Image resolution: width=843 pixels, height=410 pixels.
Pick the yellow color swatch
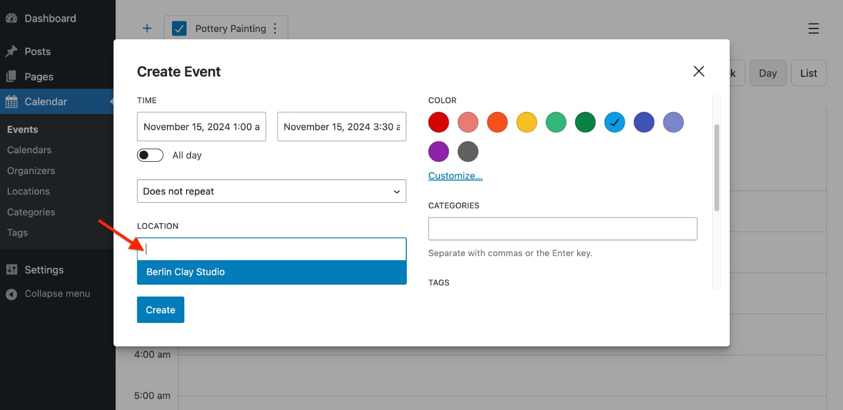(x=527, y=122)
